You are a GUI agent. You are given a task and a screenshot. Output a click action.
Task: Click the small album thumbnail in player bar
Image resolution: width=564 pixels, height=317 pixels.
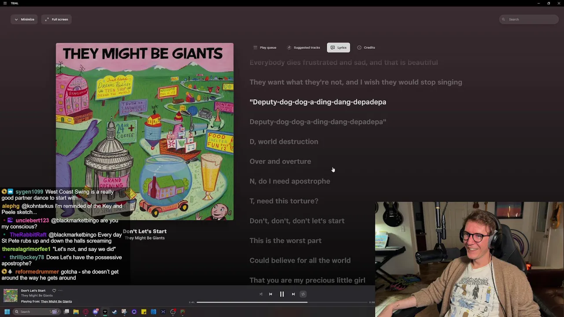coord(11,295)
